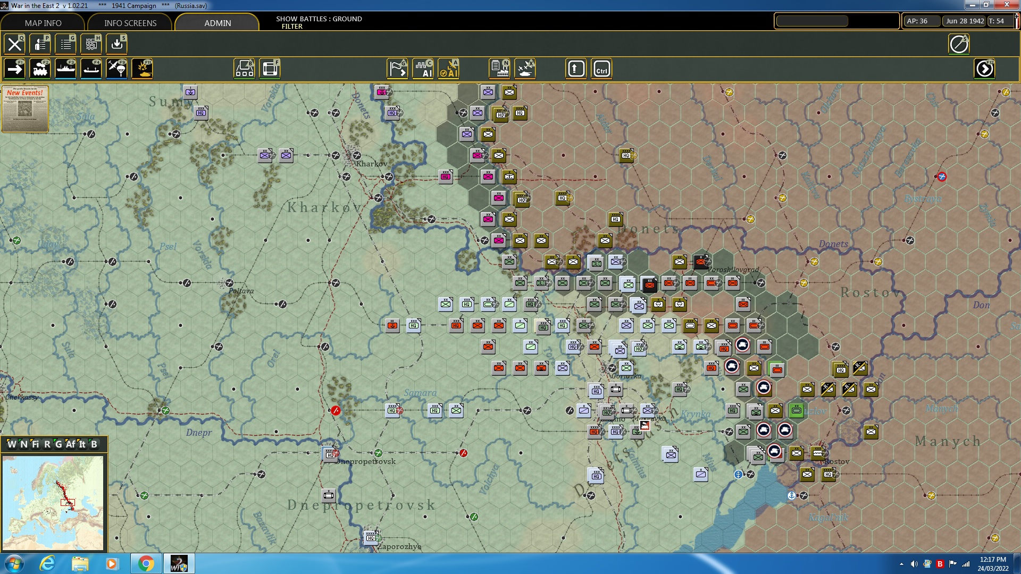Viewport: 1021px width, 574px height.
Task: Launch Internet Explorer from taskbar
Action: click(47, 563)
